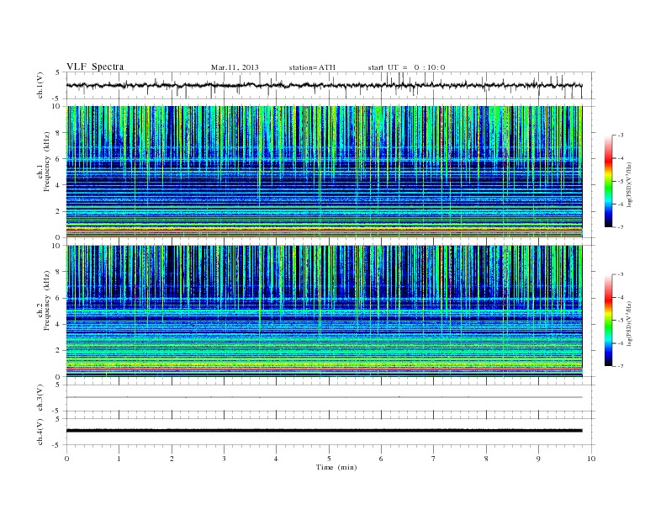The width and height of the screenshot is (666, 515).
Task: Click the ch.2 spectrogram color bar
Action: tap(608, 321)
